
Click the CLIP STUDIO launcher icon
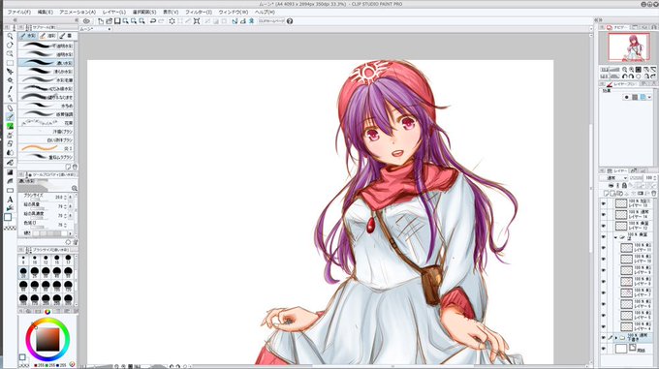[x=86, y=21]
